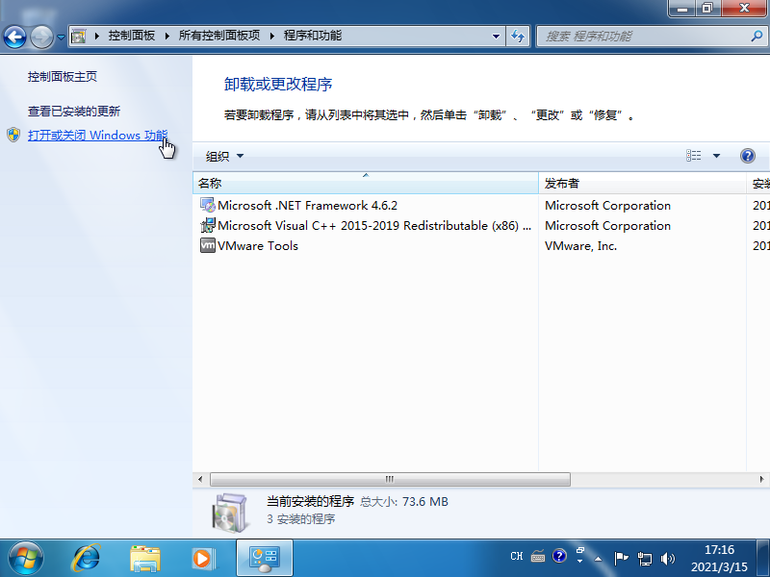Click the Visual C++ Redistributable program icon
770x577 pixels.
[x=207, y=225]
